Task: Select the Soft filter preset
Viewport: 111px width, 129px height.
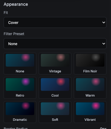Action: pyautogui.click(x=55, y=112)
